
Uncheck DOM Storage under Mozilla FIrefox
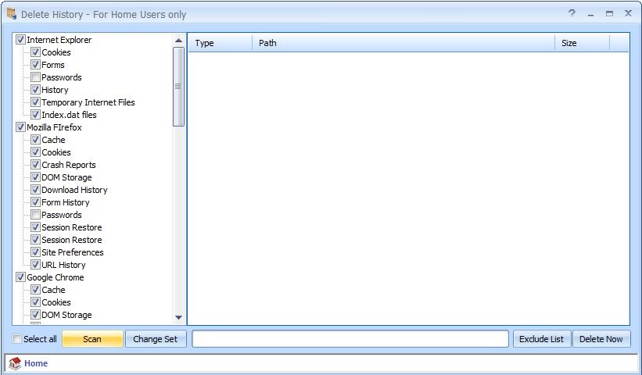coord(35,177)
